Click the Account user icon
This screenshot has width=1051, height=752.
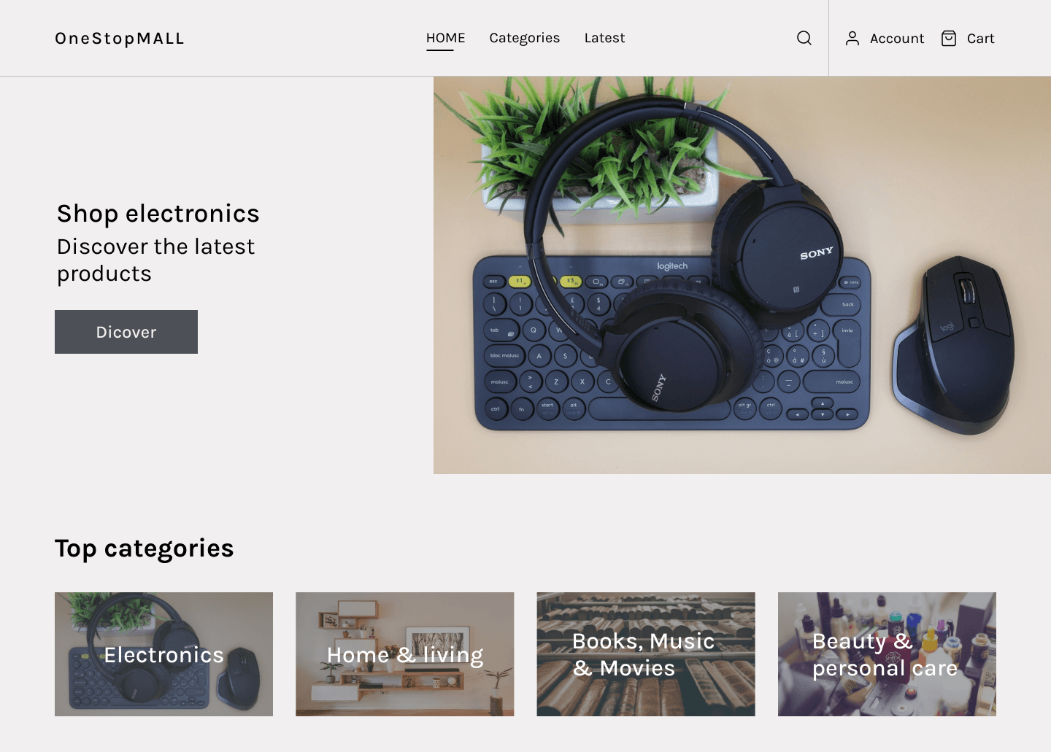tap(852, 39)
